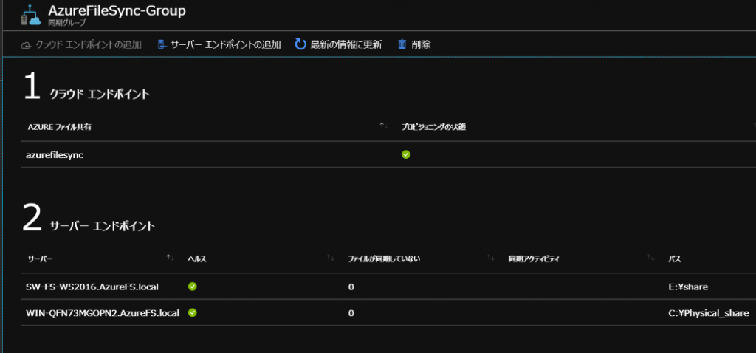The height and width of the screenshot is (353, 756).
Task: Click the trash can delete icon
Action: pyautogui.click(x=402, y=44)
